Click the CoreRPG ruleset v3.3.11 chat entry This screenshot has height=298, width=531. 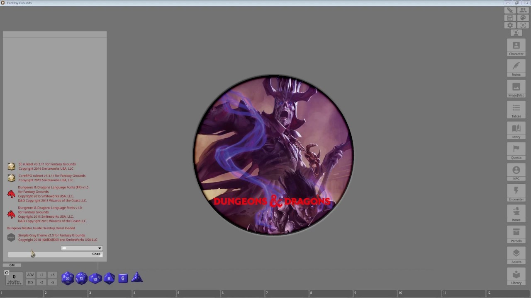[46, 178]
